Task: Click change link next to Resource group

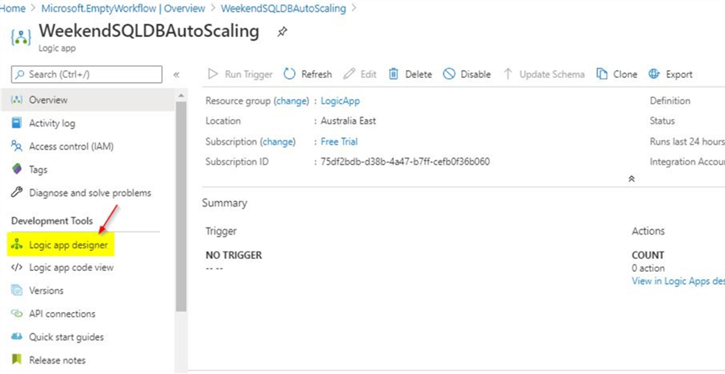Action: click(291, 101)
